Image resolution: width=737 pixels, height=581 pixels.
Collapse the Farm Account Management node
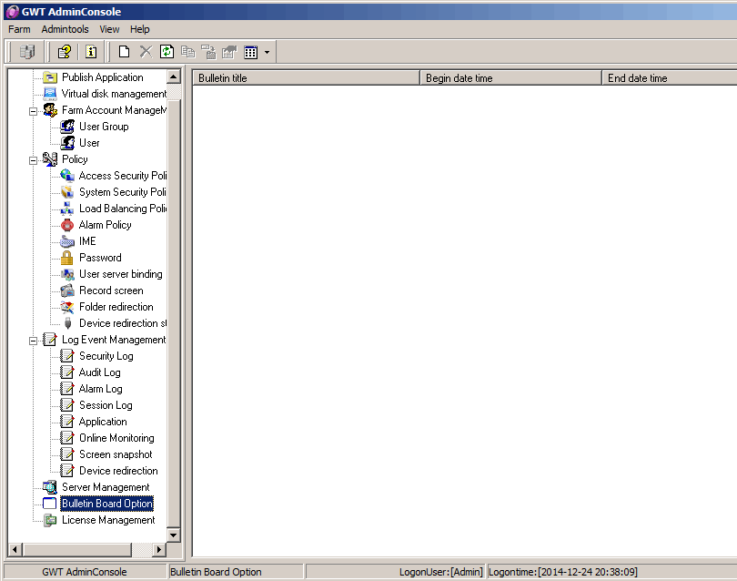[34, 110]
